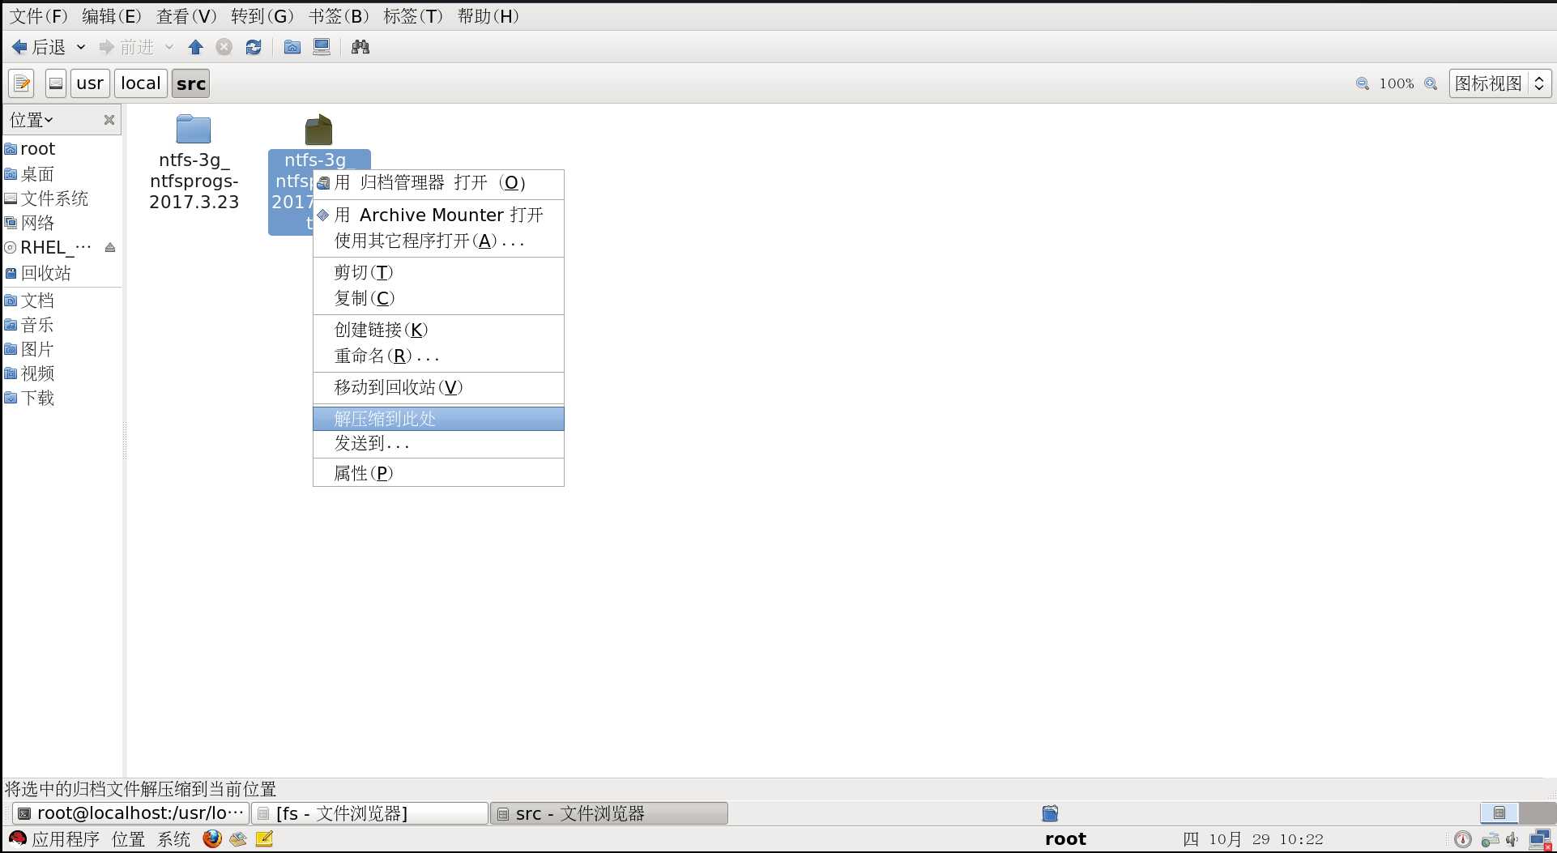Open the 转到 menu
This screenshot has width=1557, height=853.
tap(262, 16)
